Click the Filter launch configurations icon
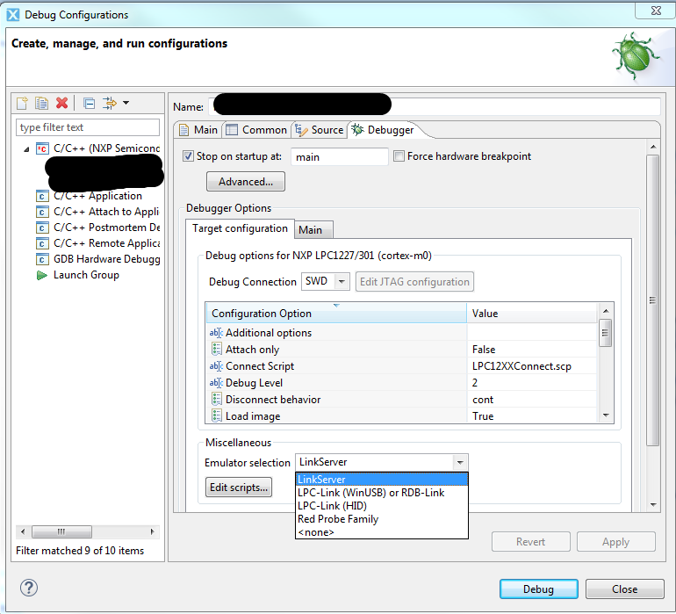Image resolution: width=676 pixels, height=614 pixels. tap(110, 103)
